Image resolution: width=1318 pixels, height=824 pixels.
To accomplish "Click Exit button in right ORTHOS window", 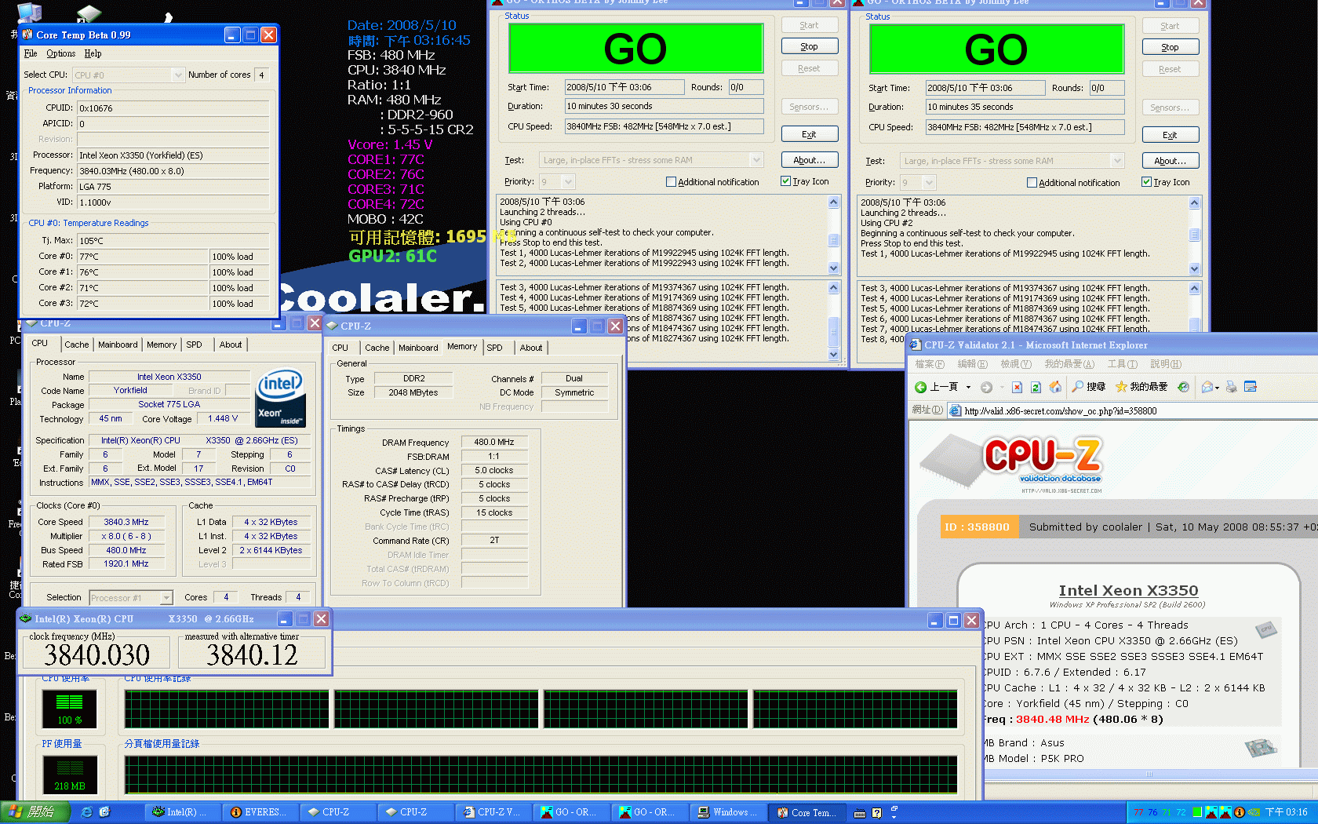I will (x=1171, y=135).
